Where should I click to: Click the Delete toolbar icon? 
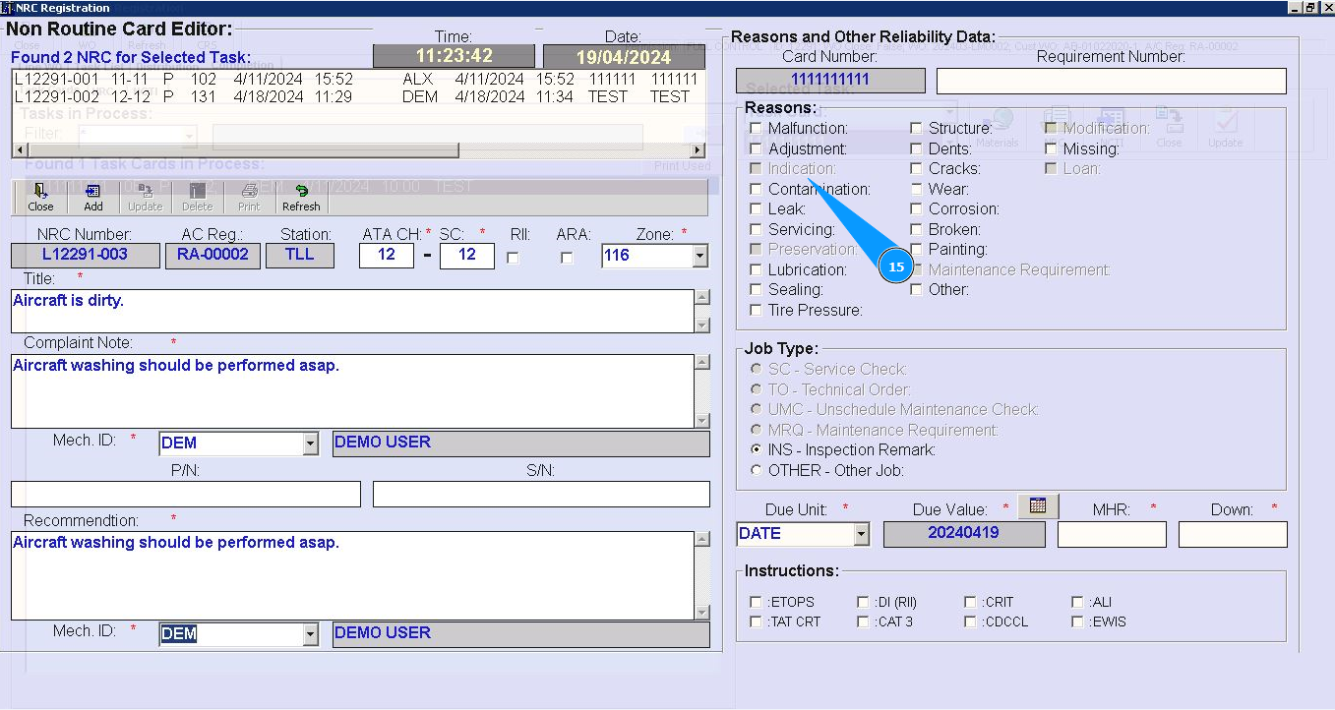tap(197, 198)
